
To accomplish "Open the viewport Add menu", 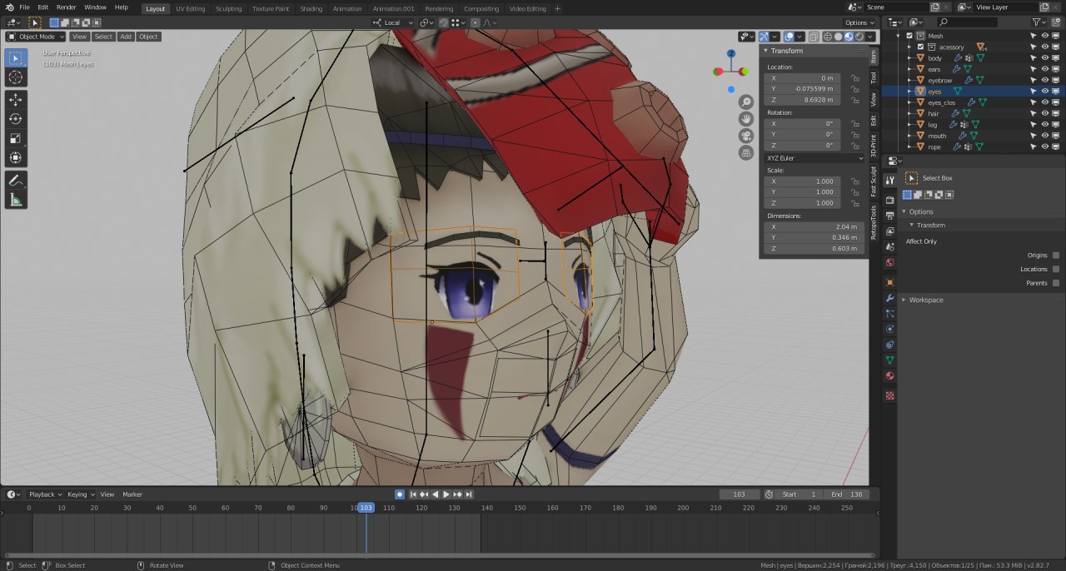I will [126, 37].
